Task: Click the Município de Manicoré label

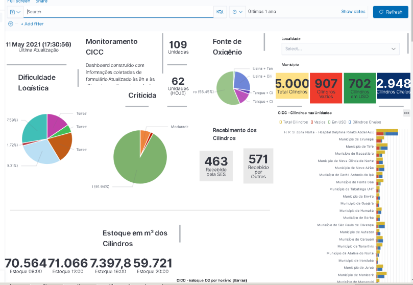Action: tap(356, 275)
